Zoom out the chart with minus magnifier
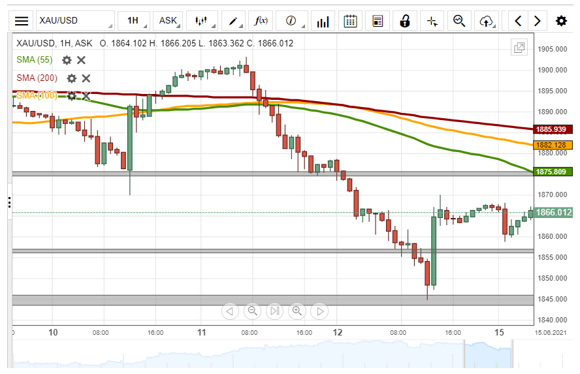This screenshot has width=580, height=374. (252, 311)
